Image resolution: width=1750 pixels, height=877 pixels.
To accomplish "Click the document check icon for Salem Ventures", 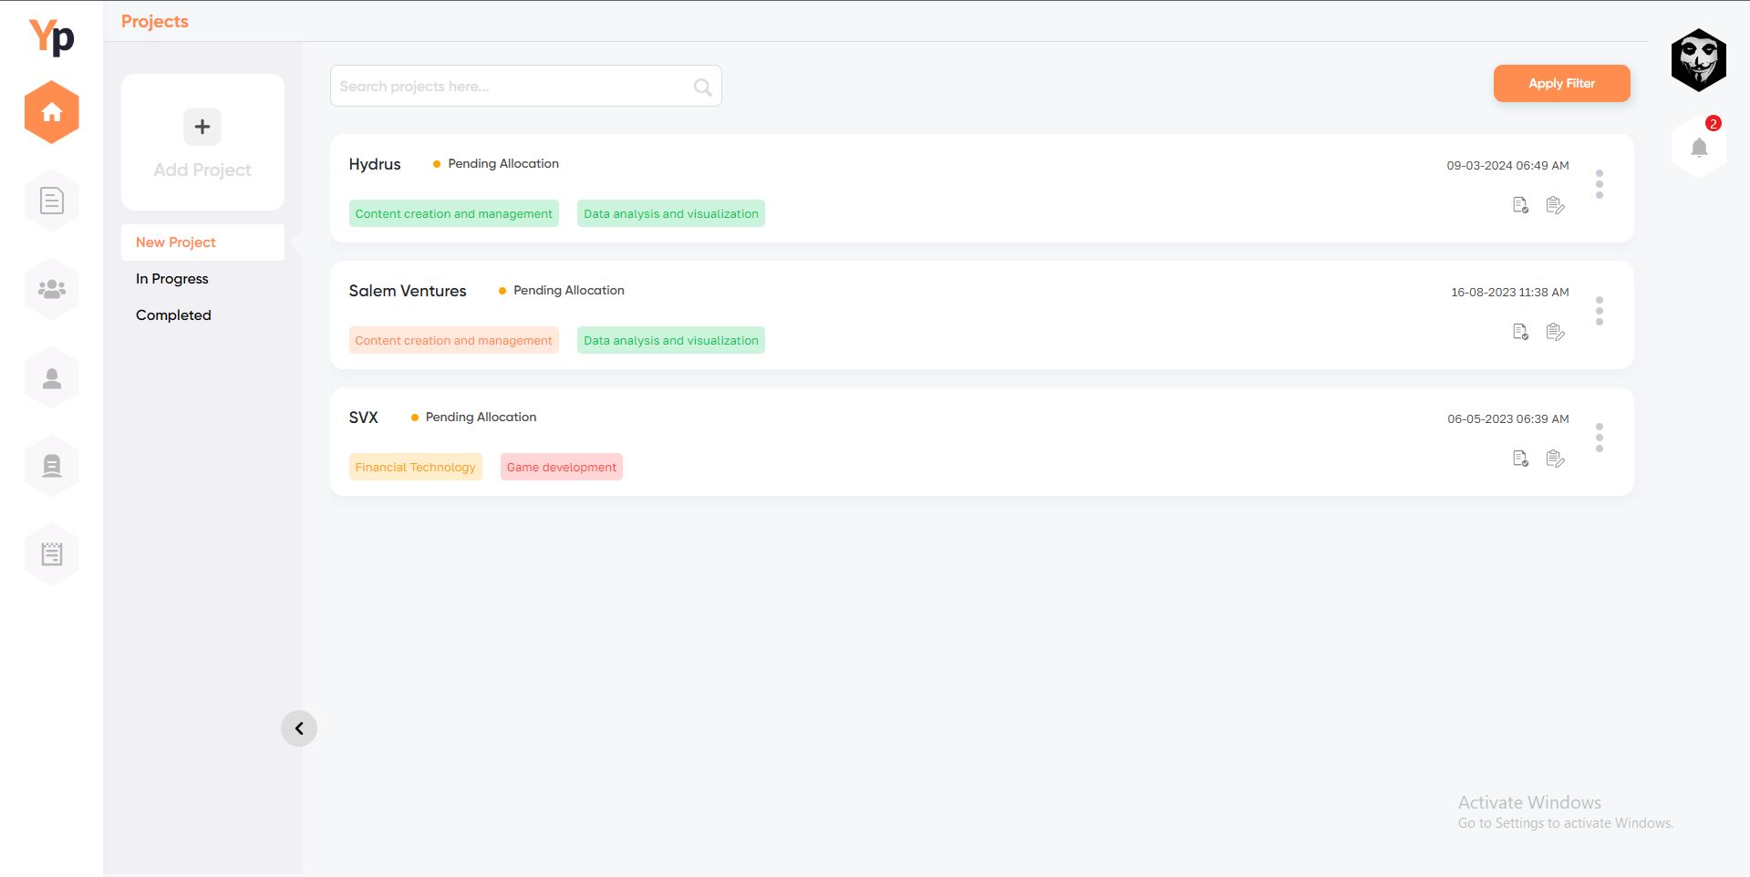I will [x=1520, y=332].
